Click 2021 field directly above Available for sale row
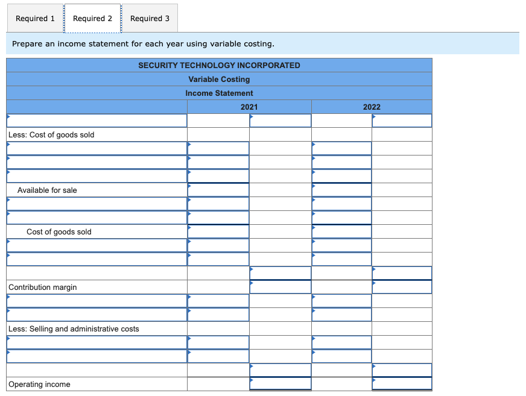The width and height of the screenshot is (526, 396). point(218,176)
